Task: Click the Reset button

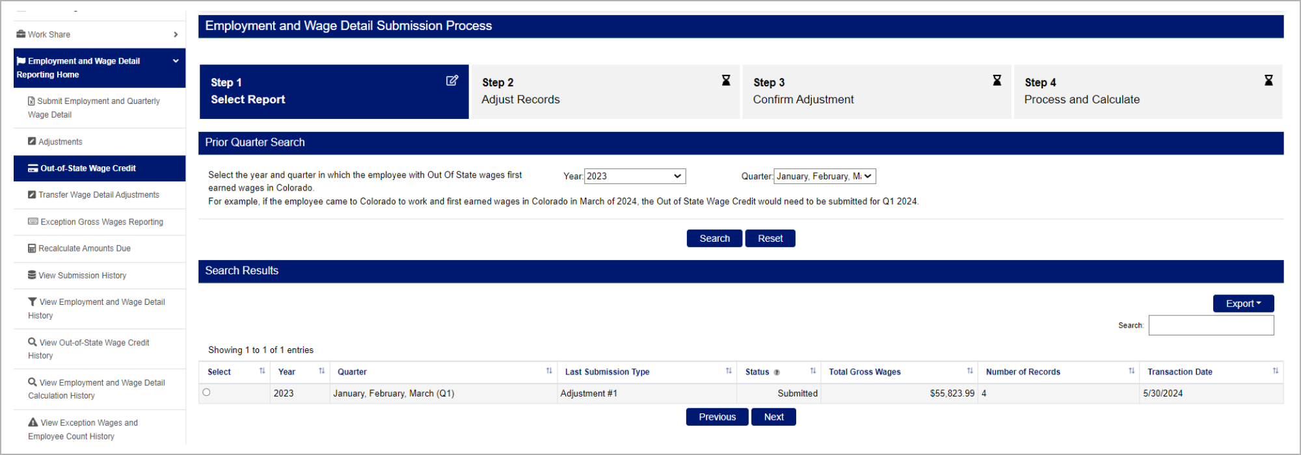Action: 770,239
